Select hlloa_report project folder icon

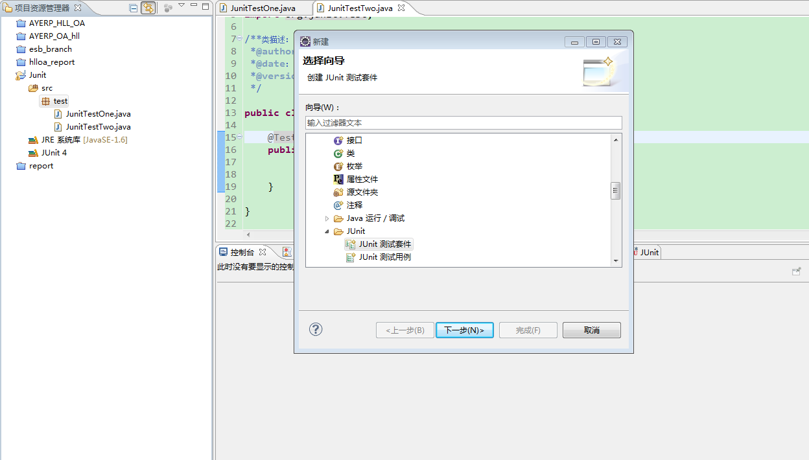(21, 62)
